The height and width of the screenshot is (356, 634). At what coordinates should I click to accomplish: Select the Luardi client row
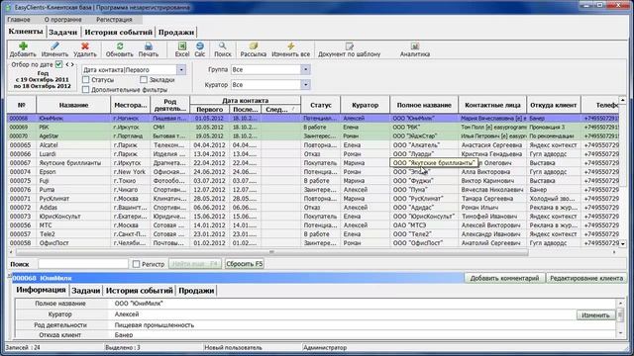click(x=313, y=154)
